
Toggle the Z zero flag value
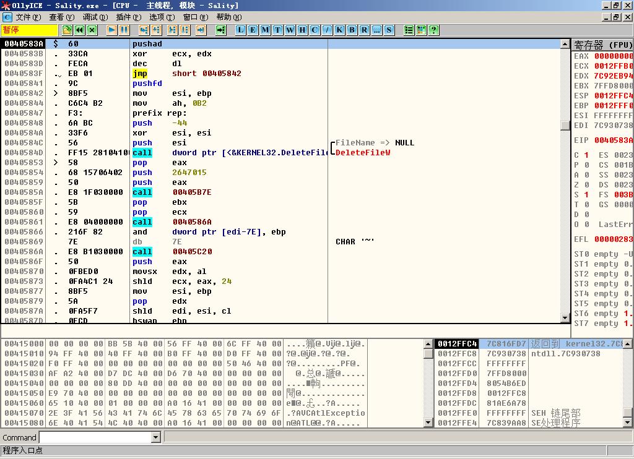[x=586, y=185]
